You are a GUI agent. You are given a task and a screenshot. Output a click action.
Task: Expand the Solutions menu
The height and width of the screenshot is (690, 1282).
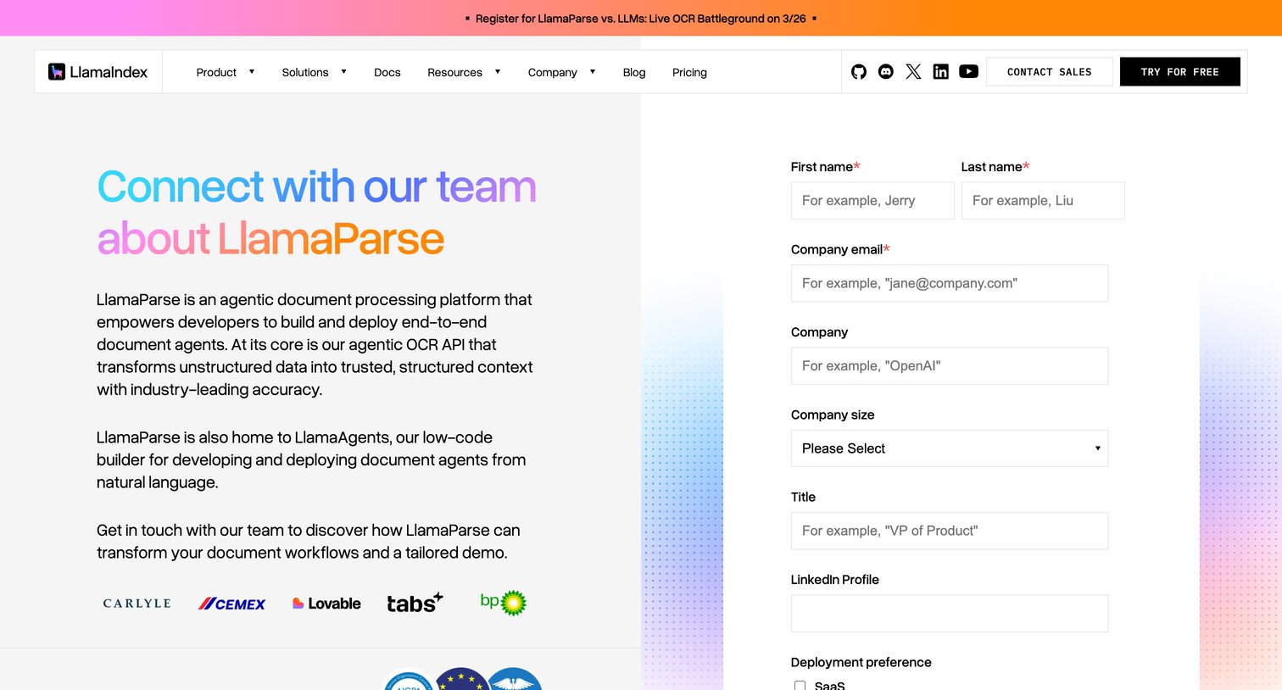(314, 72)
